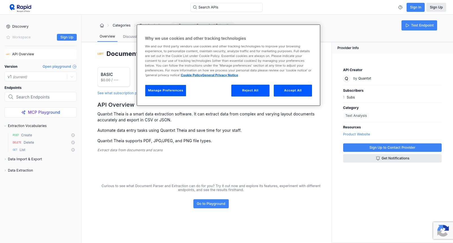The width and height of the screenshot is (453, 243).
Task: Open Discovery in the sidebar
Action: click(20, 27)
